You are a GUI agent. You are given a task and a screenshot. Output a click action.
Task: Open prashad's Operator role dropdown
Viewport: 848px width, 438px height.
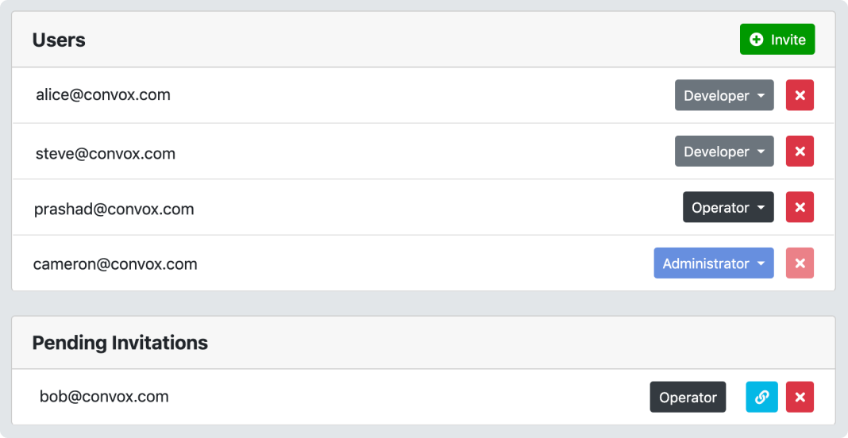coord(728,207)
